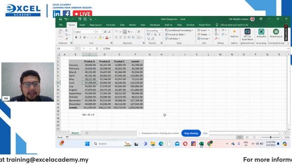Click the New Sheet plus icon
This screenshot has width=292, height=164.
coord(87,133)
